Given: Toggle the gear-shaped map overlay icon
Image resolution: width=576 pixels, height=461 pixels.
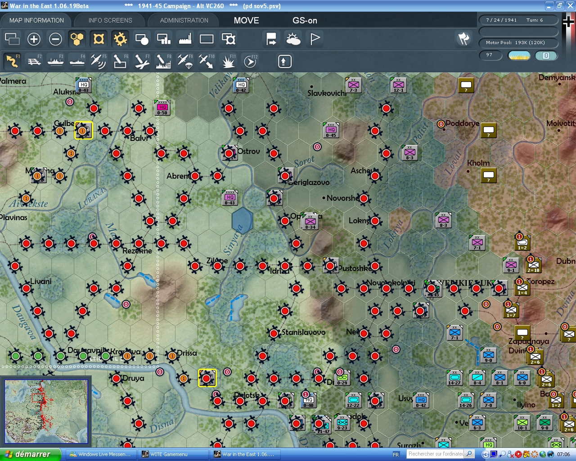Looking at the screenshot, I should (x=120, y=39).
